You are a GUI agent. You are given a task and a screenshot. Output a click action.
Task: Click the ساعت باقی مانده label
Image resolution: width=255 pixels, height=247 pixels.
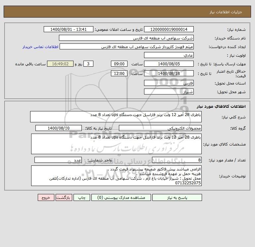click(30, 64)
